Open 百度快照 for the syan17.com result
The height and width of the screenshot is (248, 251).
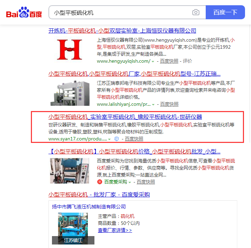[x=134, y=139]
